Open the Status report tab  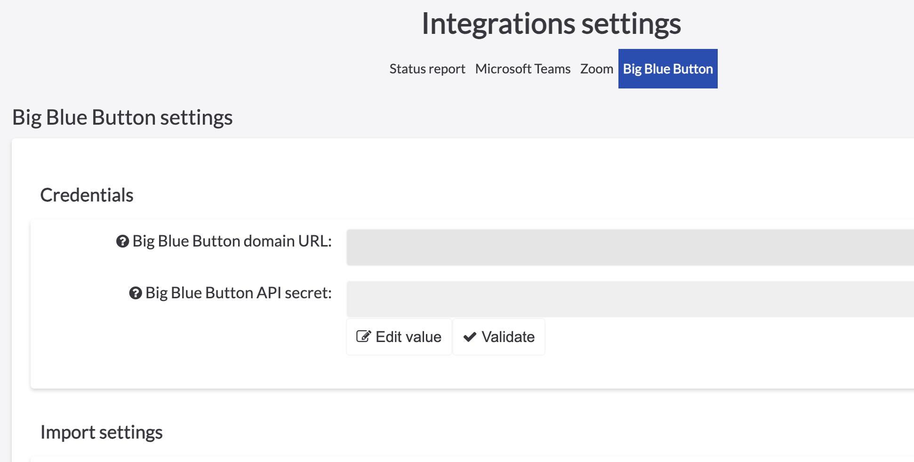coord(427,69)
